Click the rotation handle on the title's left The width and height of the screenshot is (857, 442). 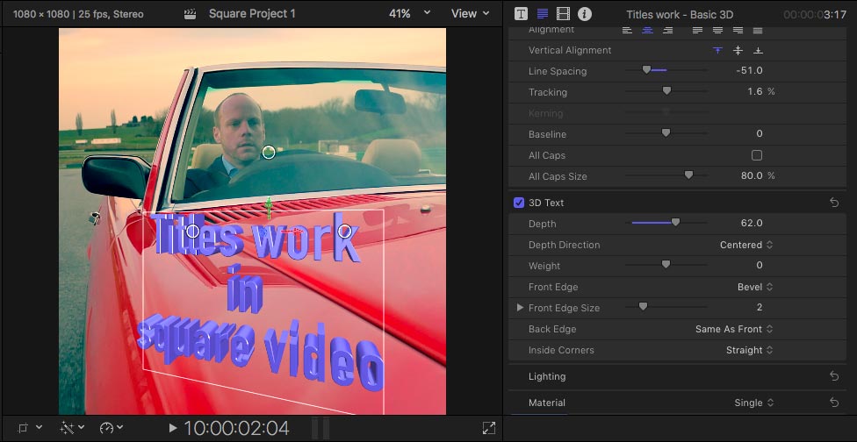(x=192, y=232)
